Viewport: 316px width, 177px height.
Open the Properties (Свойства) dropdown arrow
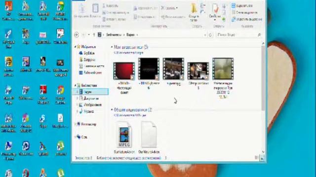[x=215, y=20]
